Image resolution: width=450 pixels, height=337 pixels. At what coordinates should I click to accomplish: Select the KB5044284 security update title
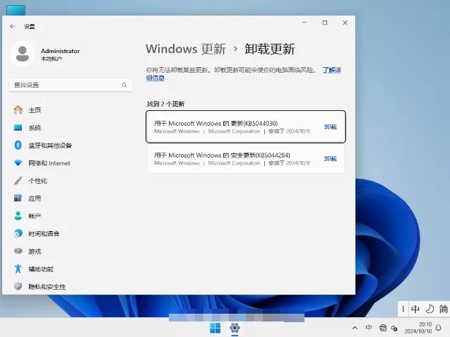[222, 155]
